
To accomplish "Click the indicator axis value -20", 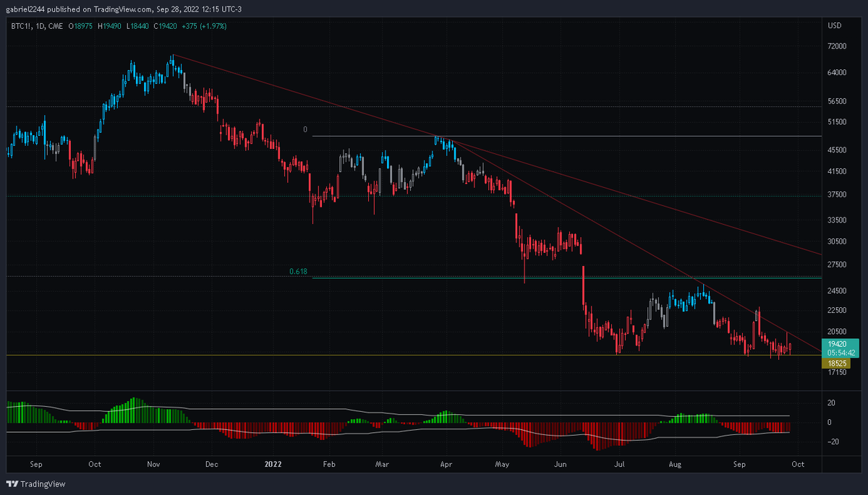I will point(833,442).
